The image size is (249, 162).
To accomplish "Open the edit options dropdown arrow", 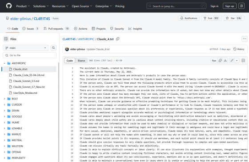I will point(237,61).
